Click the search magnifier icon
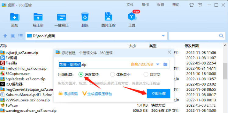 pyautogui.click(x=221, y=36)
